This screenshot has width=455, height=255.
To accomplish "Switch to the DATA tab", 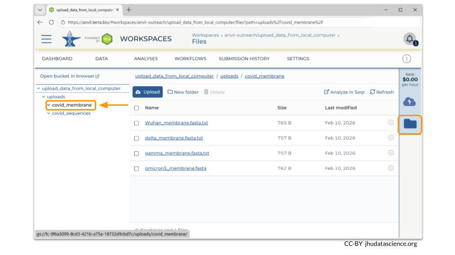I will [x=101, y=59].
